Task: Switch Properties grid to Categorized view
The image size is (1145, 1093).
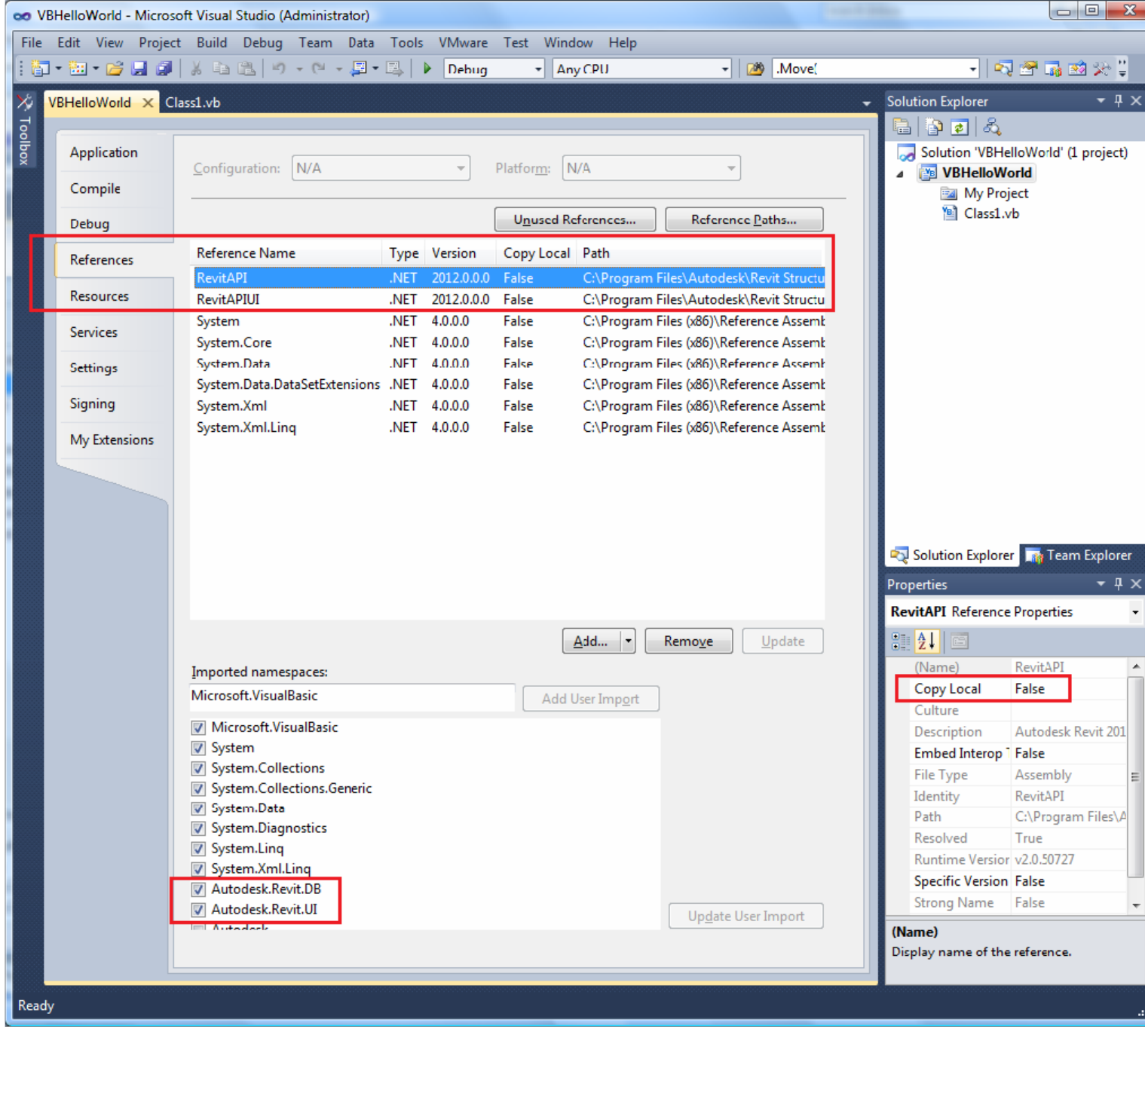Action: [x=900, y=641]
